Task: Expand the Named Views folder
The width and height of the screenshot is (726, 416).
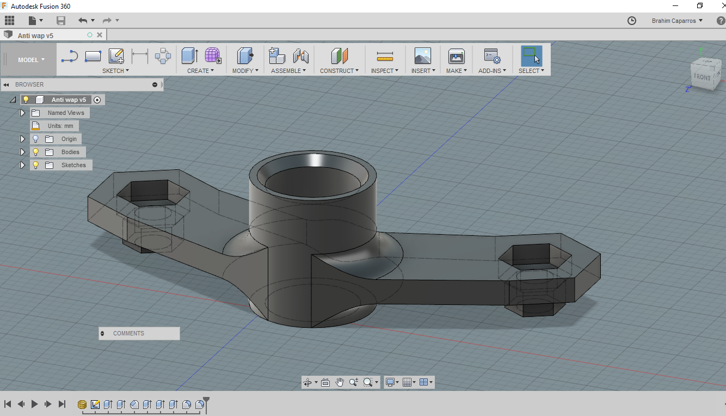Action: tap(22, 113)
